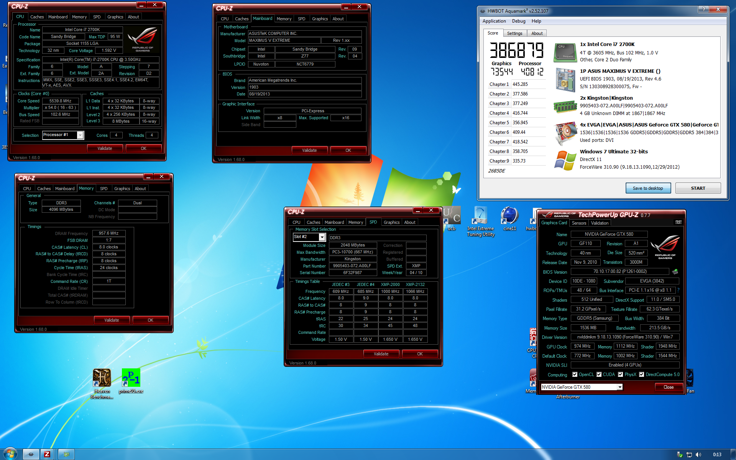
Task: Select Graphics tab in CPU-Z Mainboard window
Action: (320, 19)
